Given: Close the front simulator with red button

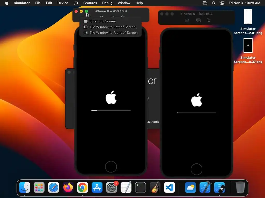Looking at the screenshot, I should click(76, 11).
